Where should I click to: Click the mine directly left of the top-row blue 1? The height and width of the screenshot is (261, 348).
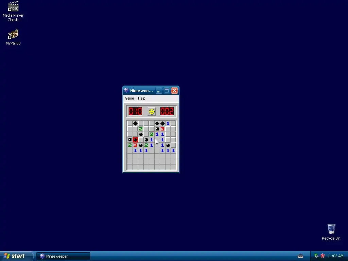pyautogui.click(x=162, y=123)
